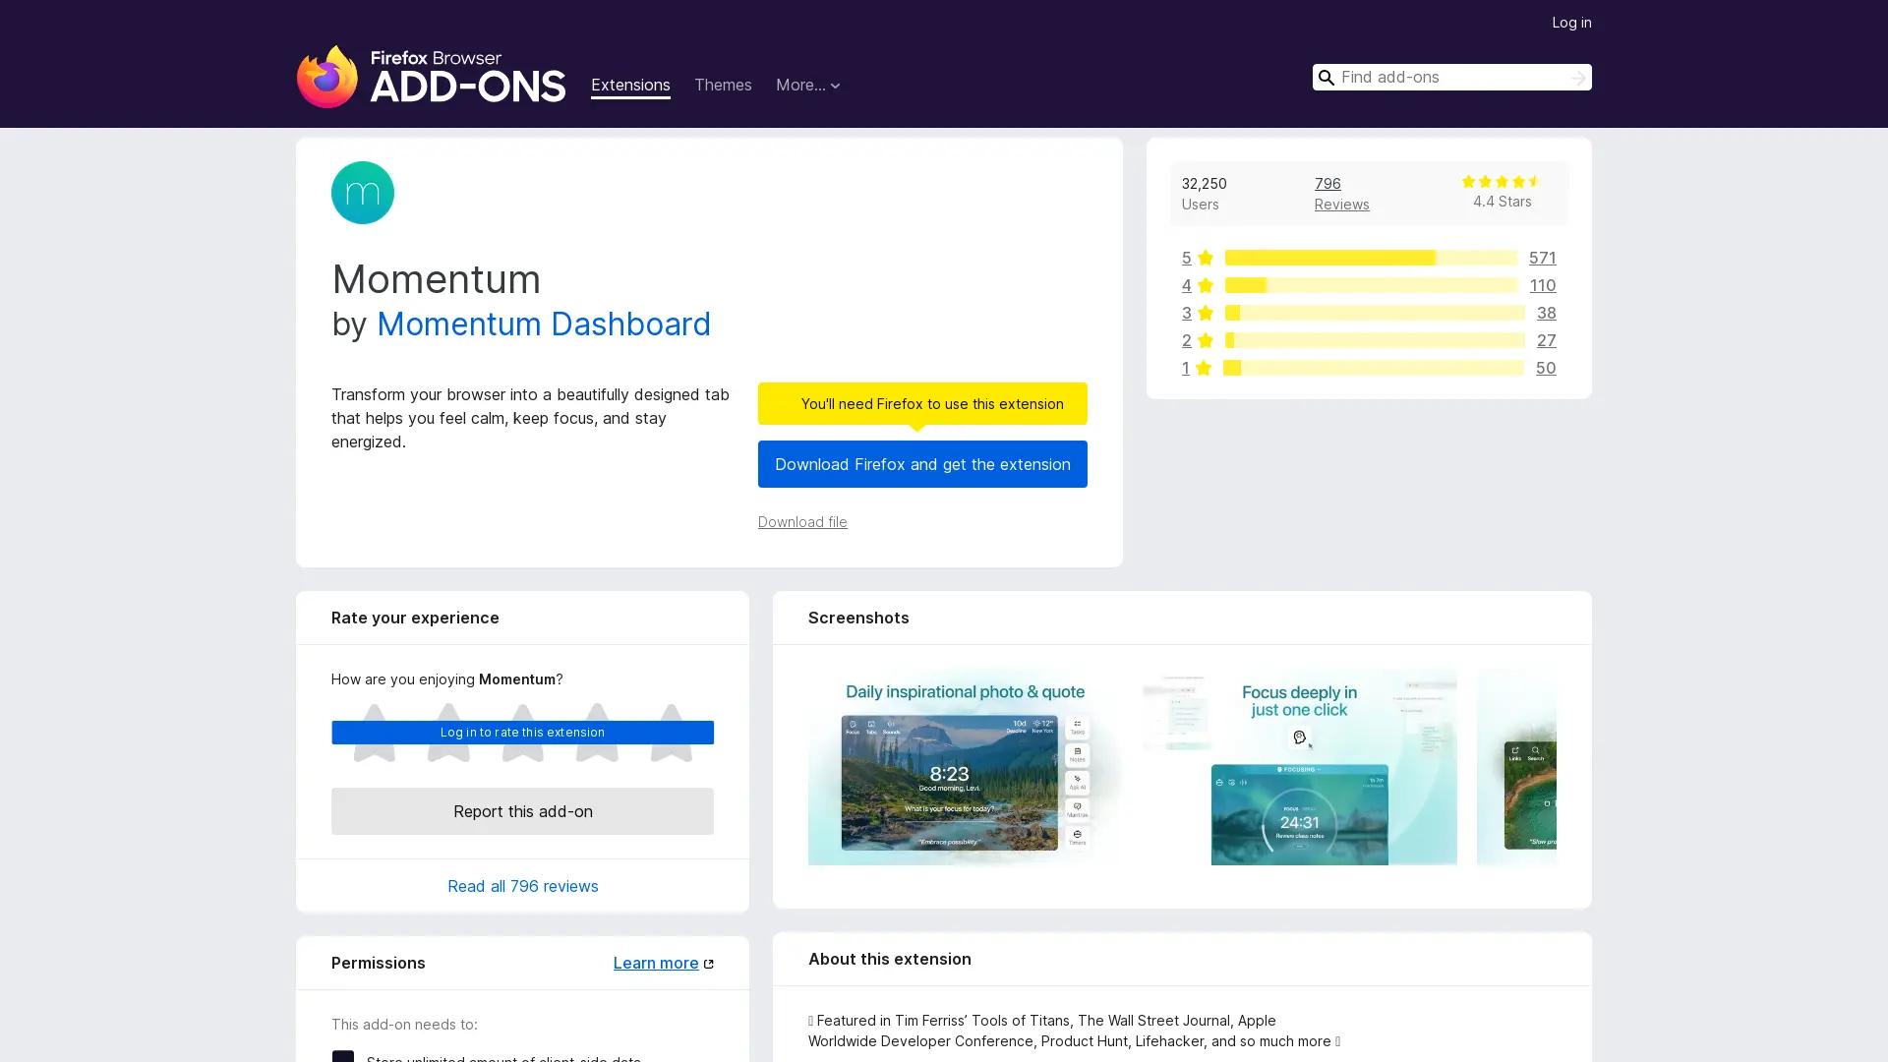This screenshot has width=1888, height=1062.
Task: Select the focus timer screenshot thumbnail
Action: point(1300,767)
